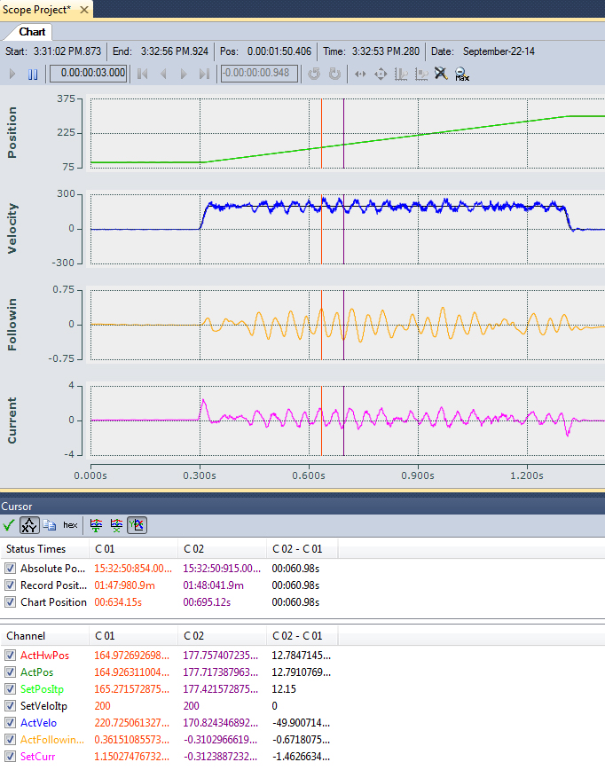Viewport: 605px width, 770px height.
Task: Click the second chart axis scaling icon
Action: pos(421,75)
